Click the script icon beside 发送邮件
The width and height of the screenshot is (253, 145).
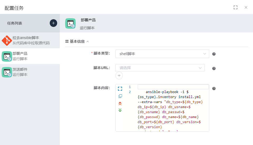tap(7, 72)
